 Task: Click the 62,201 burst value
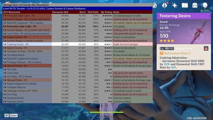tap(82, 26)
